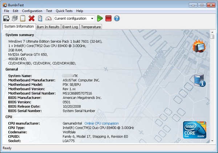
Task: Click the save report icon in toolbar
Action: click(7, 18)
